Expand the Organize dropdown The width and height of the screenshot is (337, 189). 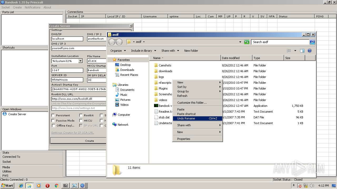(118, 51)
